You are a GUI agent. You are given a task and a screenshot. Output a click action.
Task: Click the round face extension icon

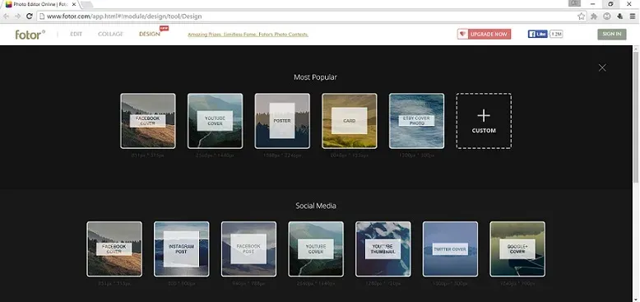point(607,16)
